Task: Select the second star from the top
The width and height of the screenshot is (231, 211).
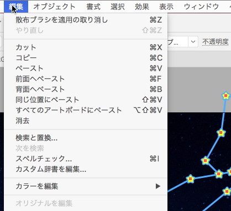Action: pos(221,133)
